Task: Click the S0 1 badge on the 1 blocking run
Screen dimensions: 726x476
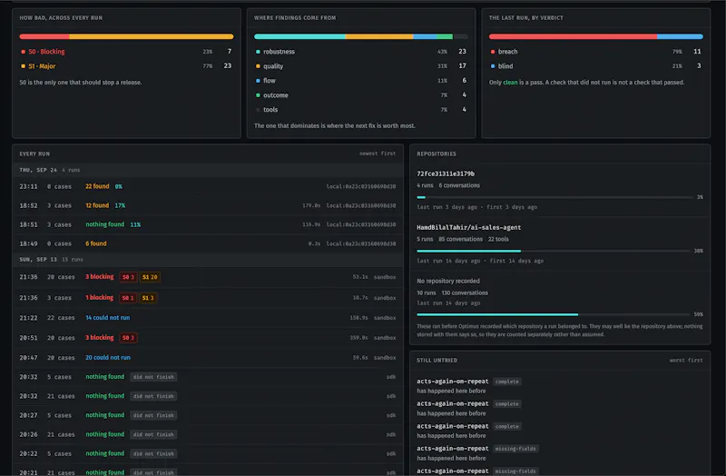Action: pyautogui.click(x=128, y=298)
